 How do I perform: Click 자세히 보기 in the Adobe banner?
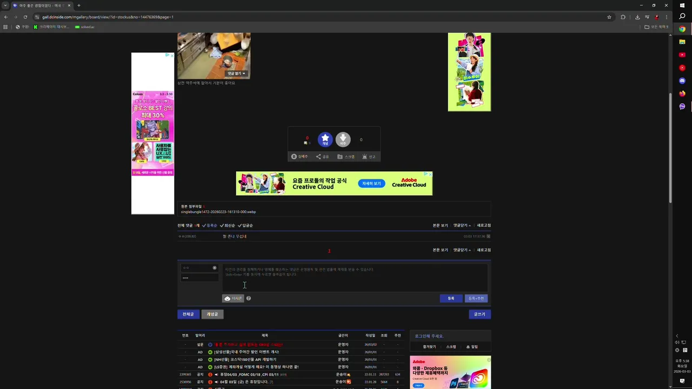click(371, 184)
